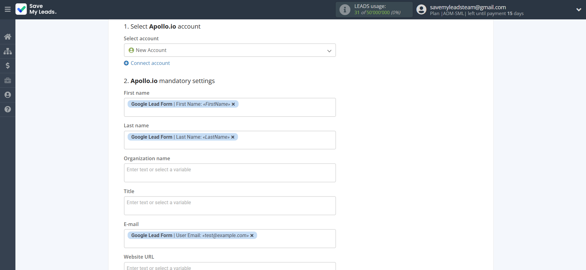Open the connections sitemap icon in sidebar
This screenshot has height=270, width=586.
tap(8, 51)
